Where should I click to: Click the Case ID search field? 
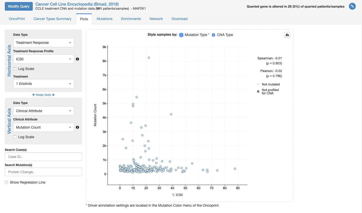43,156
